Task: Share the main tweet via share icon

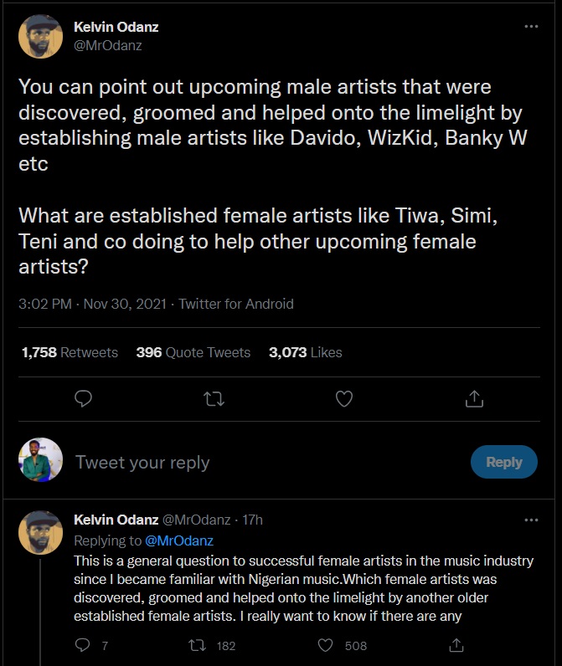Action: 474,399
